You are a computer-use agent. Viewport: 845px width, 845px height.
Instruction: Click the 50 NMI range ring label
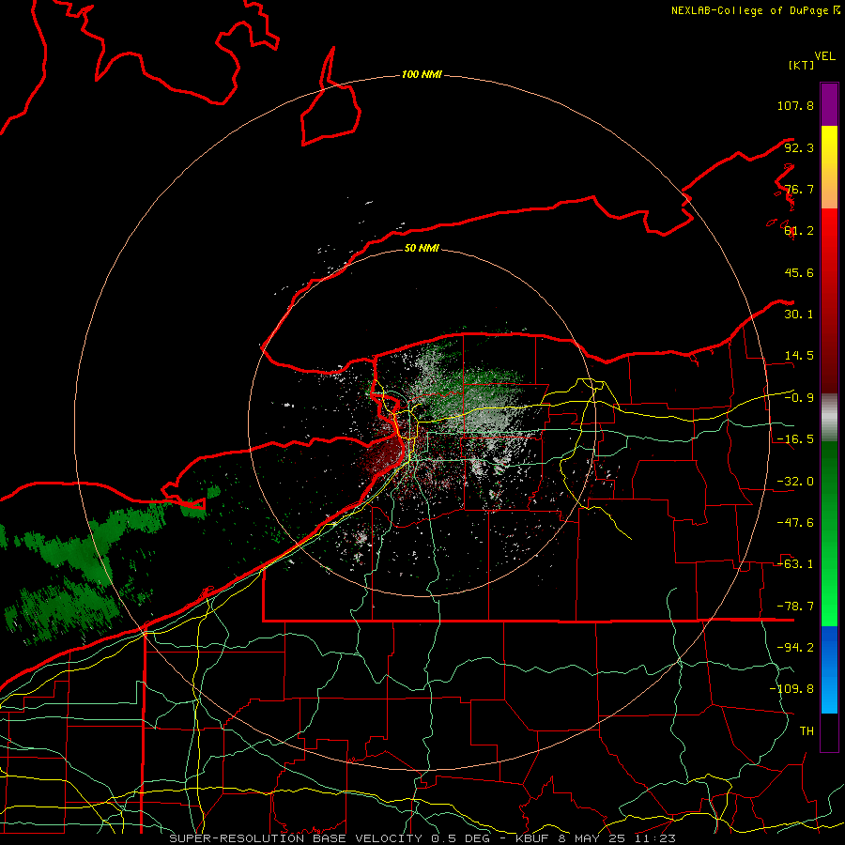coord(422,248)
